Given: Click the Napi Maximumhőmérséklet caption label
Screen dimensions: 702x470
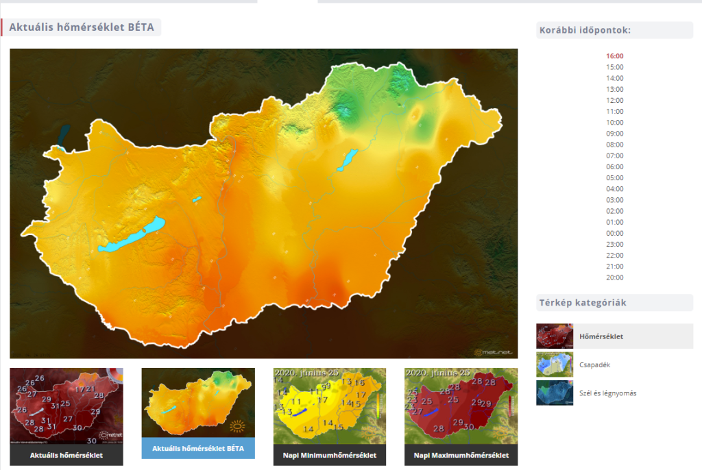Looking at the screenshot, I should point(461,455).
